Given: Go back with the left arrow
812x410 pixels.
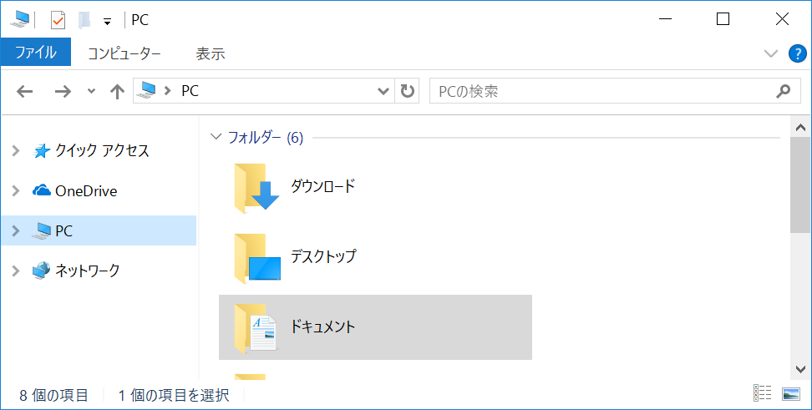Looking at the screenshot, I should coord(24,92).
